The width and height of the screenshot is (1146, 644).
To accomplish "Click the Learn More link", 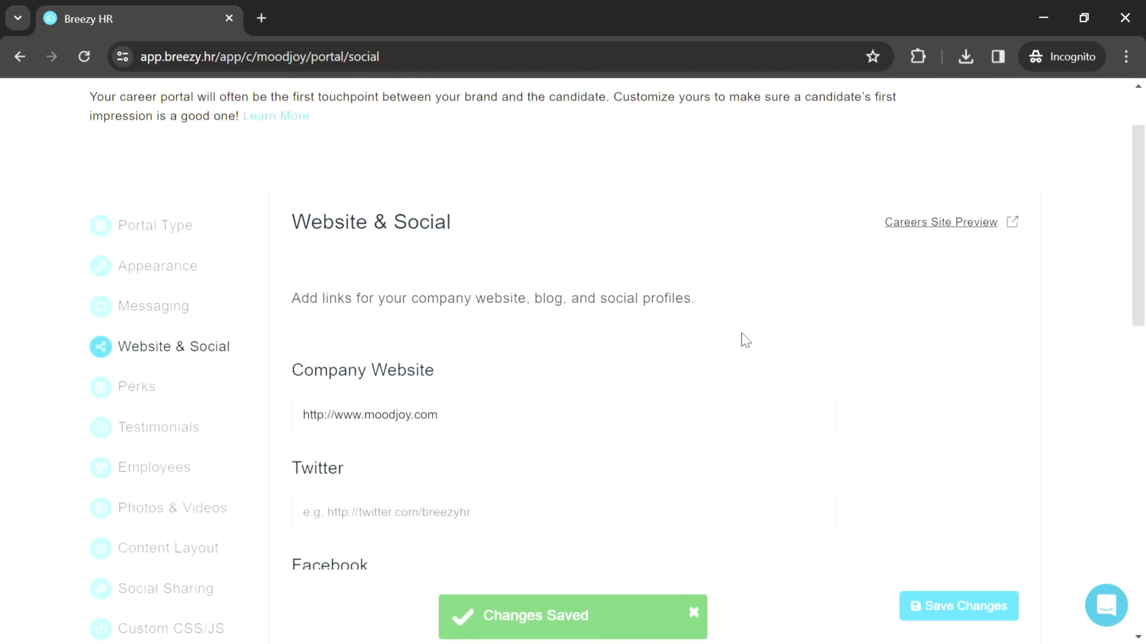I will tap(276, 116).
